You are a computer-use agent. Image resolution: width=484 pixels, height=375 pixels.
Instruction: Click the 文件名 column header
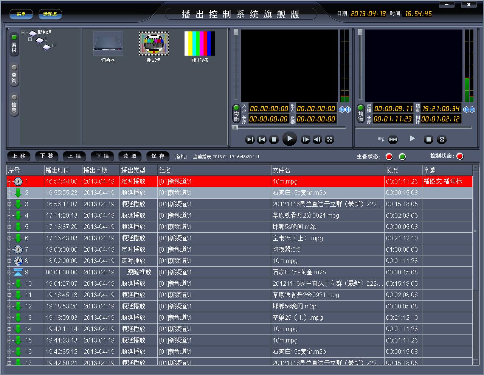[x=327, y=170]
